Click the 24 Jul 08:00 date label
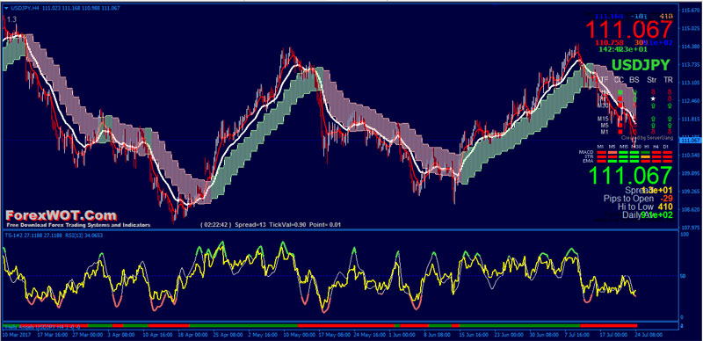The image size is (703, 341). coord(649,335)
